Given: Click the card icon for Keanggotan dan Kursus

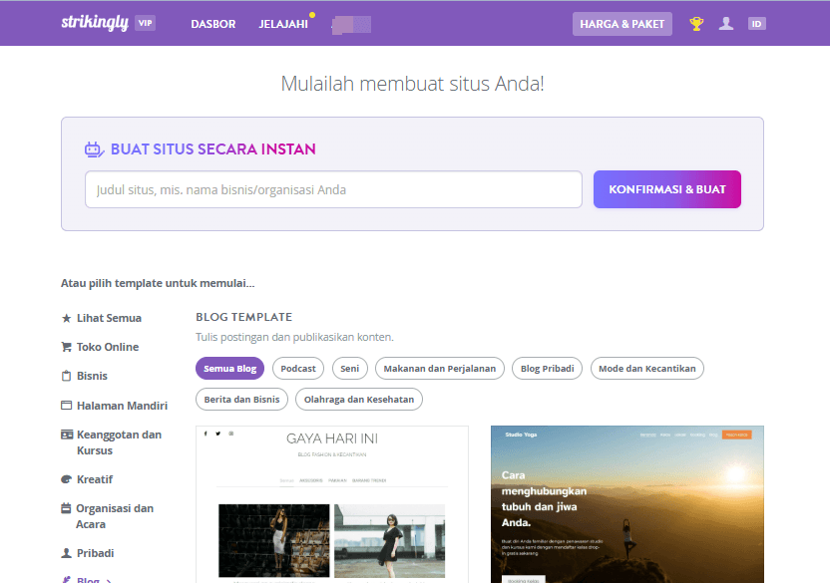Looking at the screenshot, I should (67, 435).
